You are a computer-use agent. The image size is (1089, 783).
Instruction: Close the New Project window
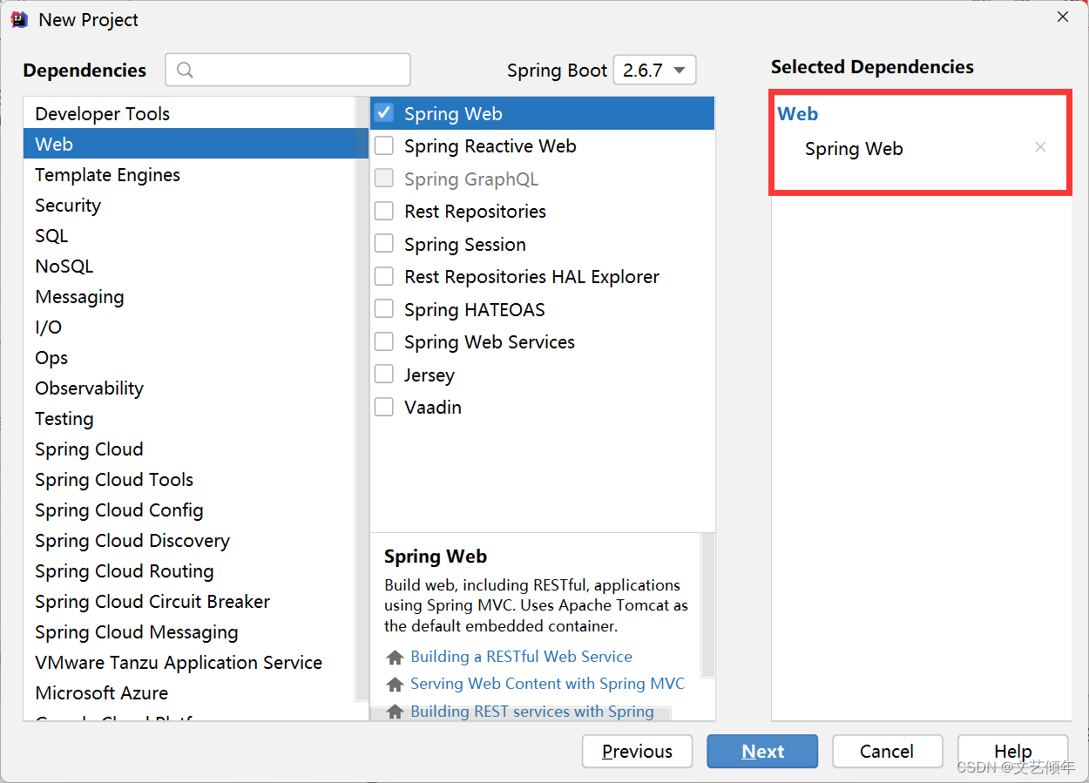(1062, 17)
